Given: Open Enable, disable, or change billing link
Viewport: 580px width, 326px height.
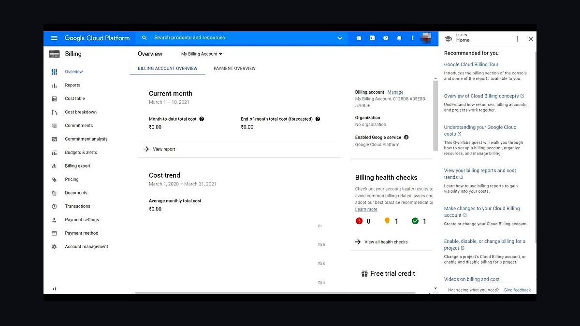Looking at the screenshot, I should [x=485, y=244].
